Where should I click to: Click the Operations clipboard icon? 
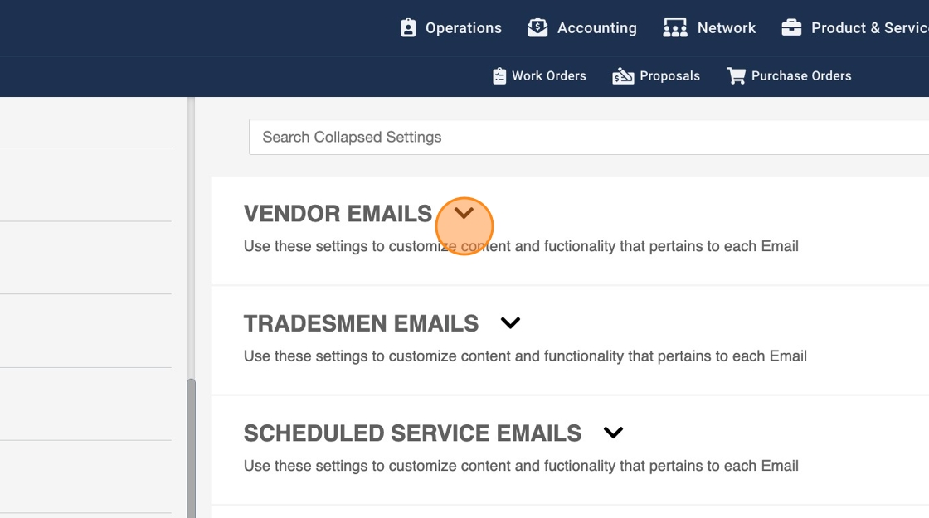point(408,28)
